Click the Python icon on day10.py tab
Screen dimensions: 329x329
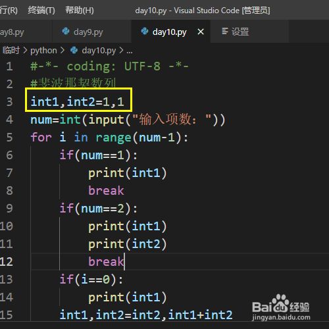click(145, 32)
